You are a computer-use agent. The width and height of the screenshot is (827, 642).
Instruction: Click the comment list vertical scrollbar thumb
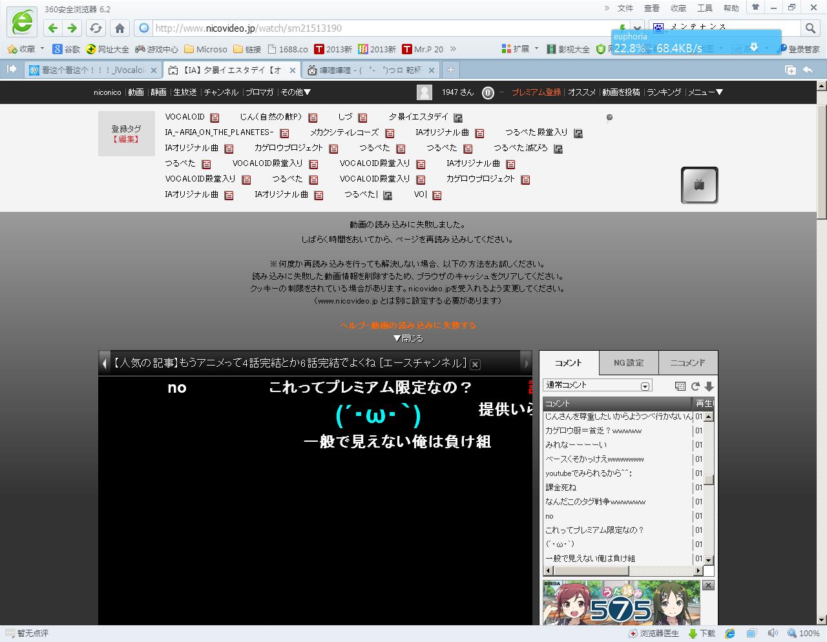coord(709,479)
